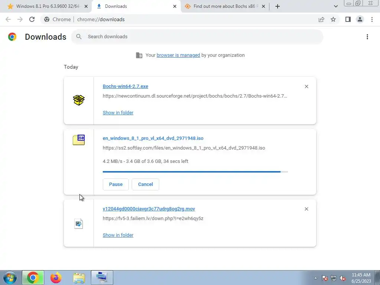This screenshot has width=380, height=285.
Task: Click the Bochs installer box icon
Action: [x=79, y=100]
